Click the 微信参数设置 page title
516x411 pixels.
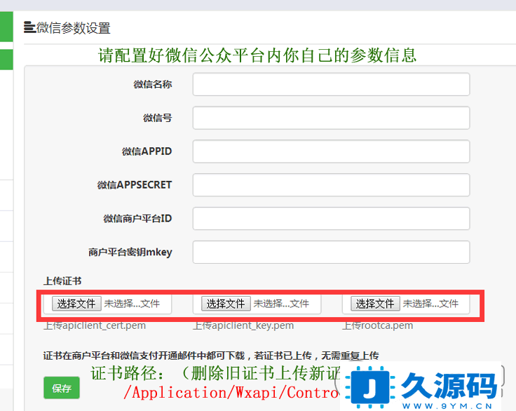(74, 28)
